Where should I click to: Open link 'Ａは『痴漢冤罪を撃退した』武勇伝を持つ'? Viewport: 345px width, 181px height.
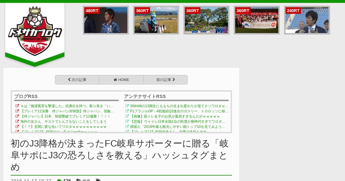[67, 106]
